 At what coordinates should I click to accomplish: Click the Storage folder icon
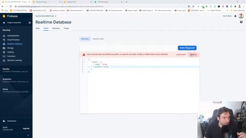(x=4, y=48)
